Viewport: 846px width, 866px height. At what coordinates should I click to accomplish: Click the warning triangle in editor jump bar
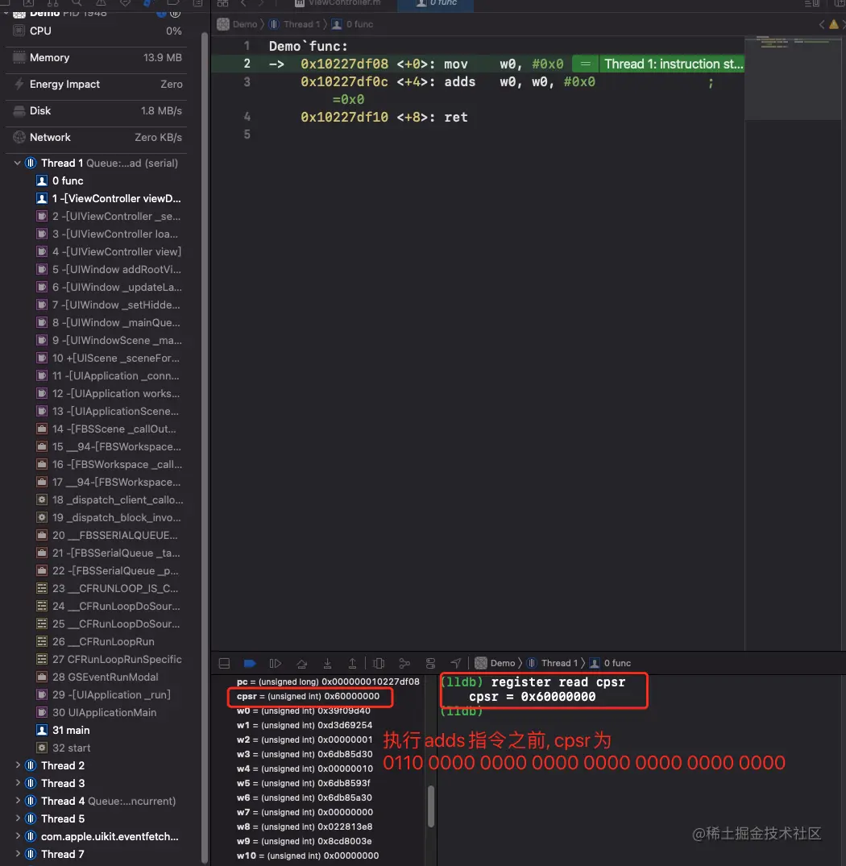tap(833, 24)
